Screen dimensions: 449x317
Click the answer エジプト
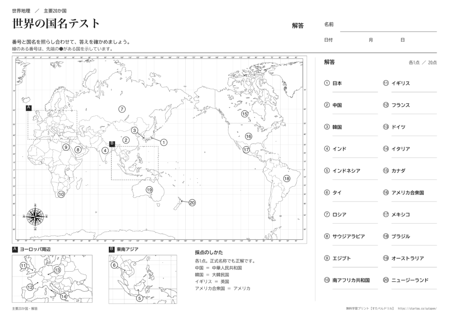[342, 258]
